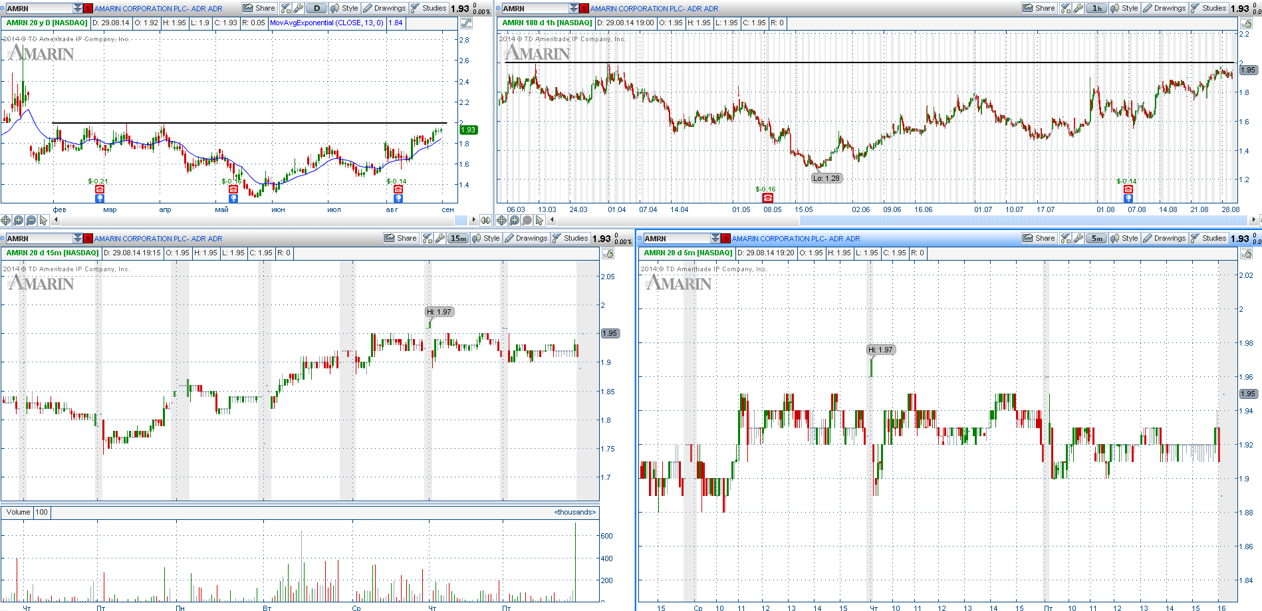Click MovAvgExponential study label on daily chart

(326, 23)
